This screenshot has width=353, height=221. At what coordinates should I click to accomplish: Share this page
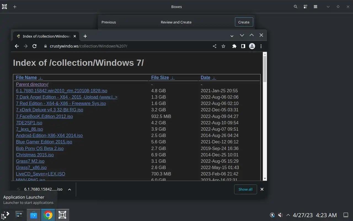215,46
